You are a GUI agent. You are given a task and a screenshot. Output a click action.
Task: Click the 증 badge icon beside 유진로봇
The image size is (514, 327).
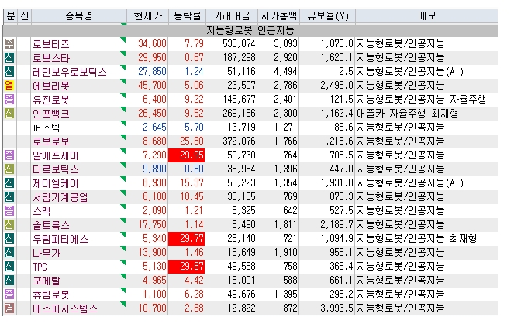click(x=9, y=100)
